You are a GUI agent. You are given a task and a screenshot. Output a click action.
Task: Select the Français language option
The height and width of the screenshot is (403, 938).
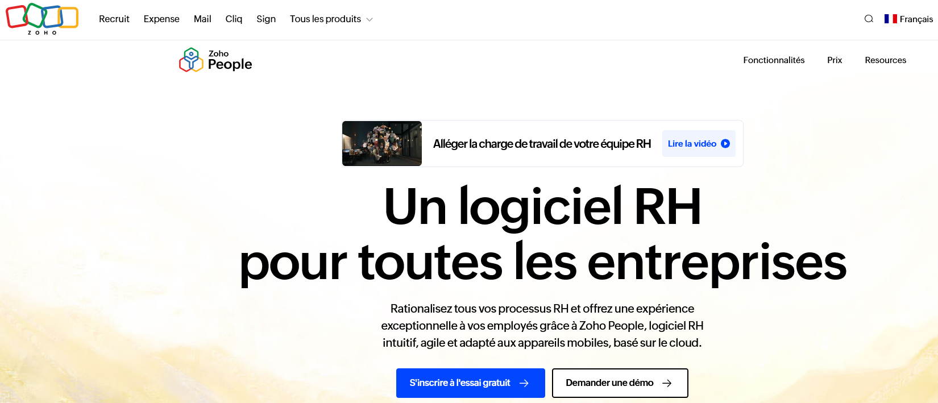click(x=916, y=19)
